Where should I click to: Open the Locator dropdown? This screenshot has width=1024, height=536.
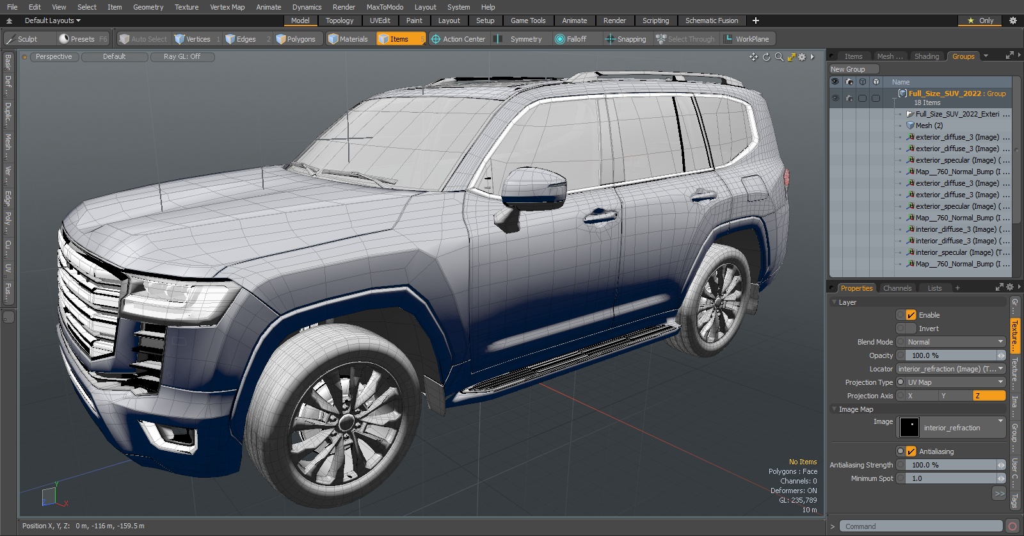[x=951, y=369]
